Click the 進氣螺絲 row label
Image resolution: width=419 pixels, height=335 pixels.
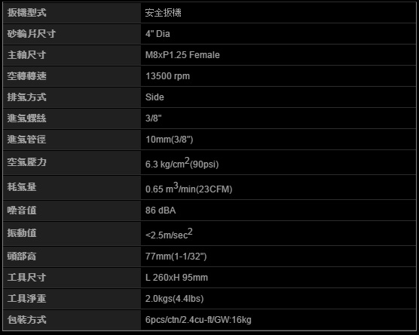[26, 118]
